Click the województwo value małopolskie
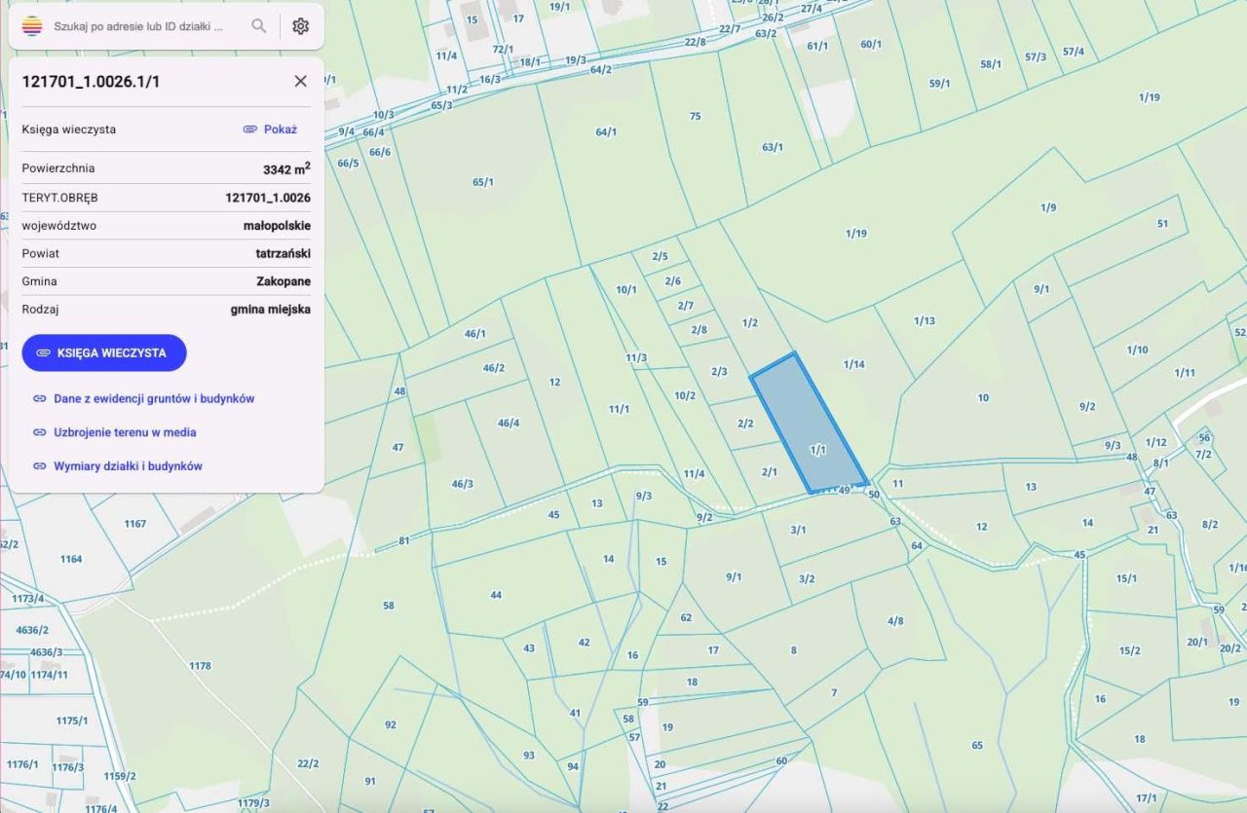 277,226
